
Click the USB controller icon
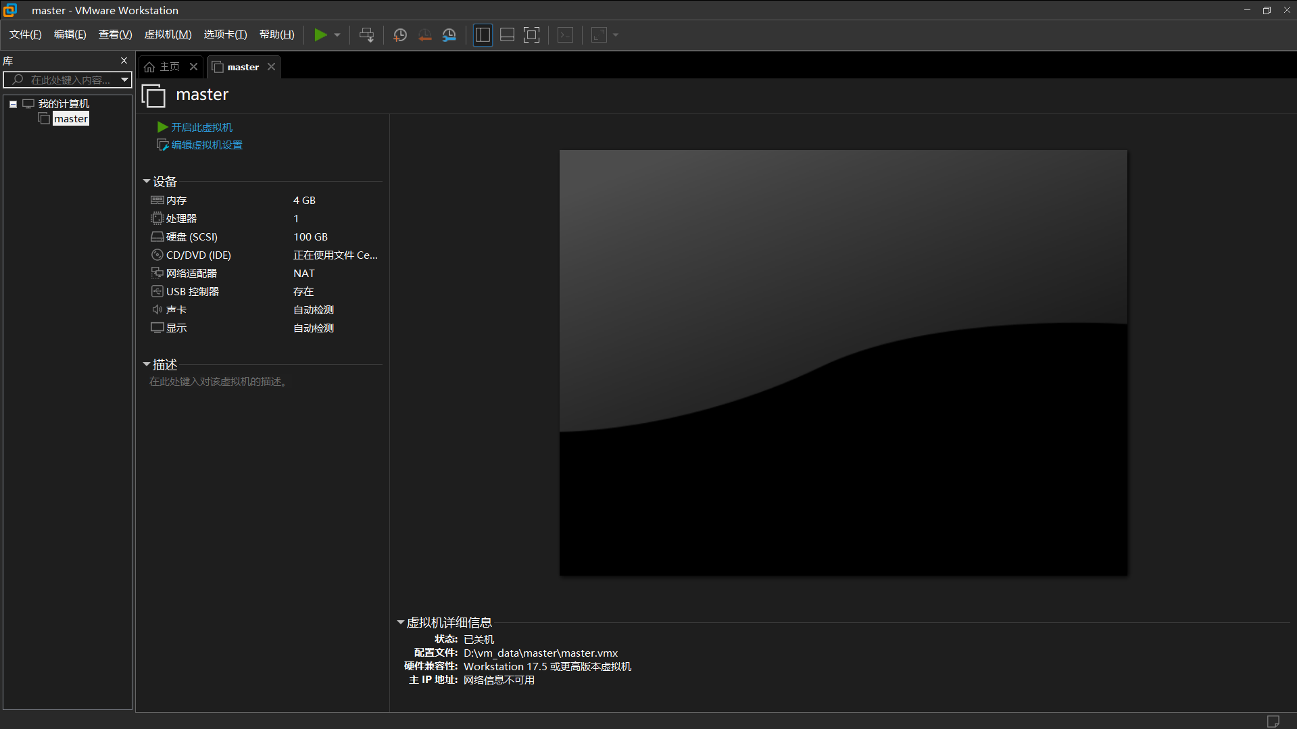(157, 291)
